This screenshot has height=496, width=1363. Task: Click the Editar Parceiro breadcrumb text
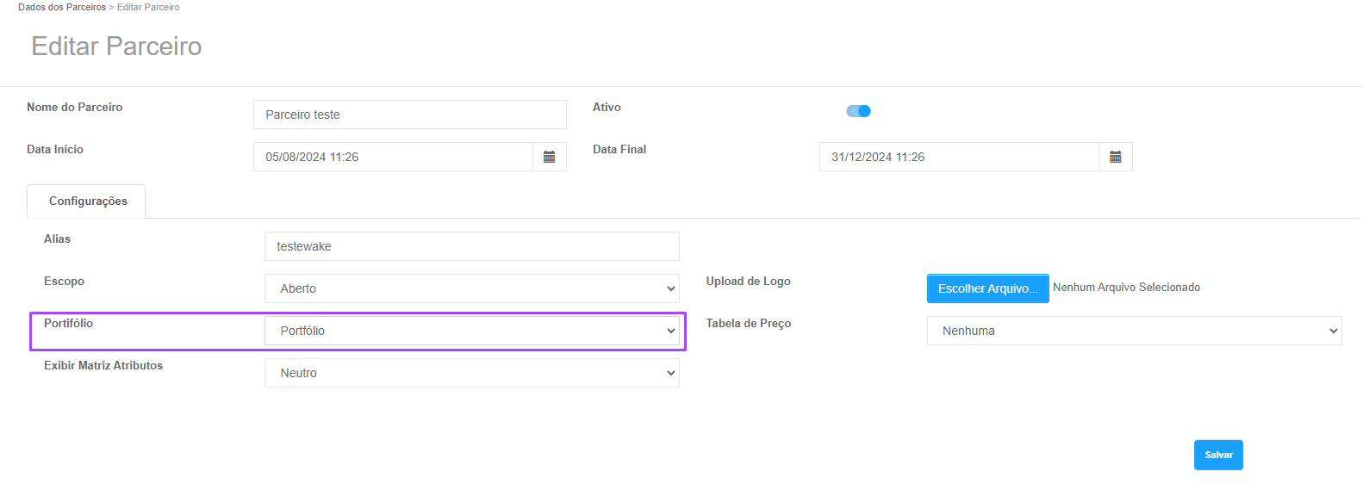(x=148, y=7)
